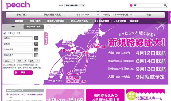Click the 検索 search button
The image size is (171, 101).
(x=23, y=73)
